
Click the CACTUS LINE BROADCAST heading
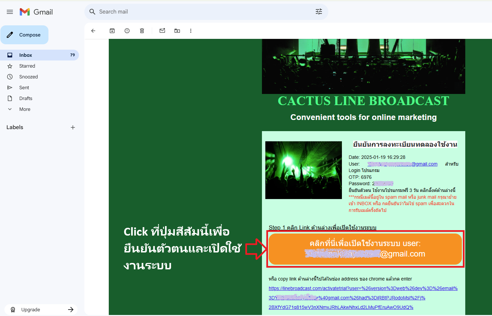(x=364, y=101)
